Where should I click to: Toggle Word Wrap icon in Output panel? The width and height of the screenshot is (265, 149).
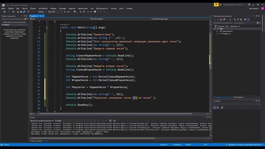114,120
